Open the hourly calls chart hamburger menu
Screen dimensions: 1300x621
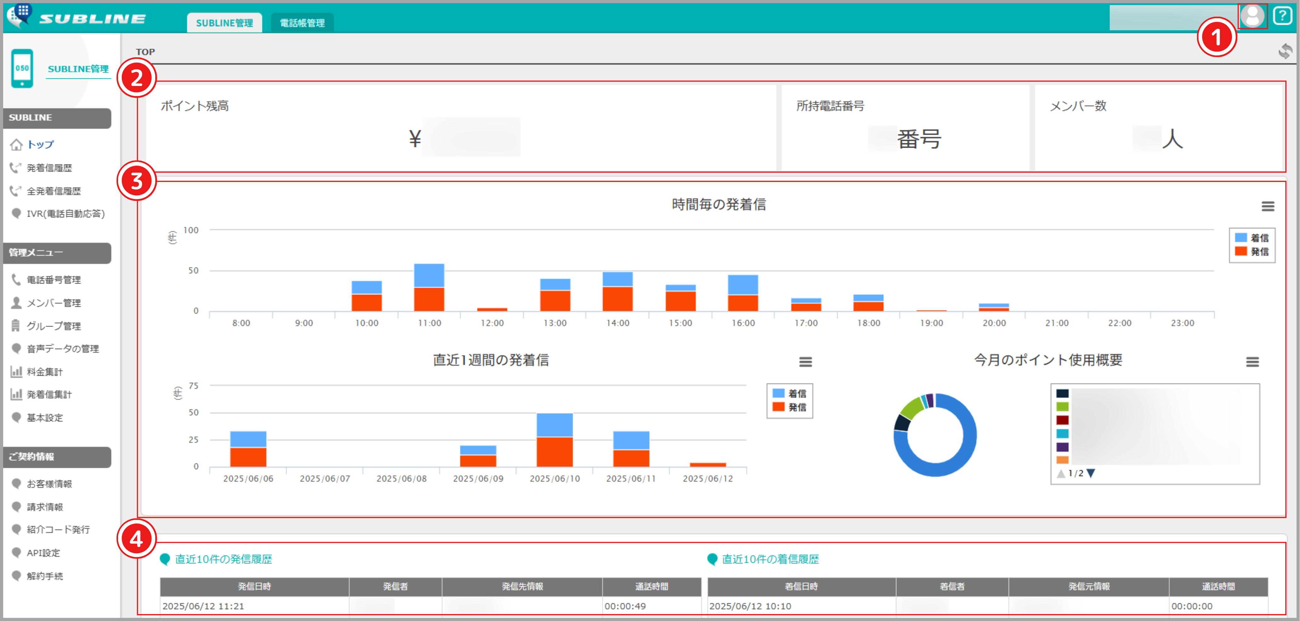1268,206
